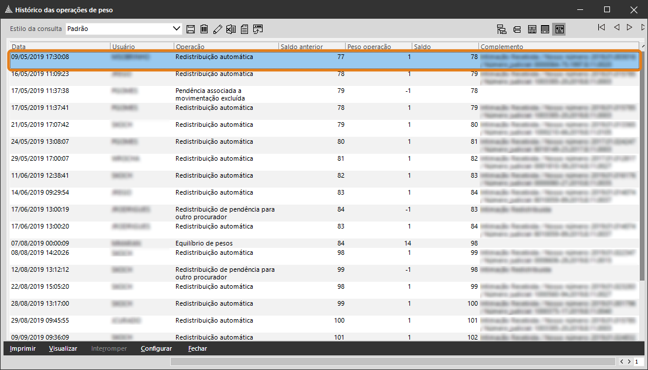
Task: Click the tree hierarchy view icon
Action: point(501,29)
